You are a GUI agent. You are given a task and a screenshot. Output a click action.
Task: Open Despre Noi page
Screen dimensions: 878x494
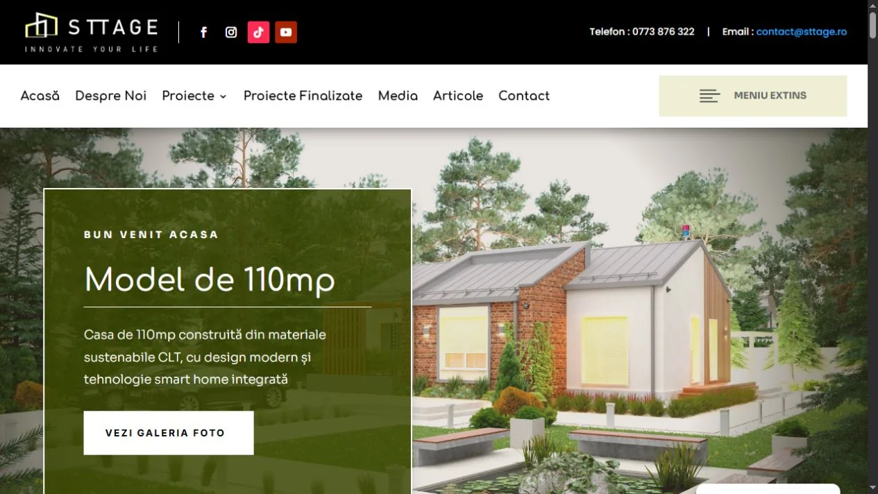[111, 96]
